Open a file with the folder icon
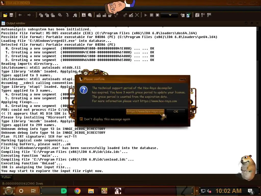The width and height of the screenshot is (261, 196). pyautogui.click(x=5, y=15)
